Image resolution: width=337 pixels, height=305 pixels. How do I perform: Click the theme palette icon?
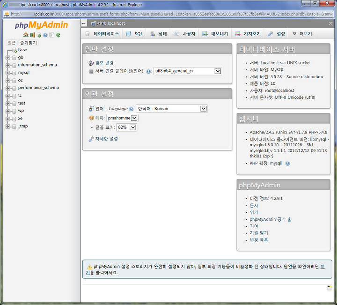tap(91, 118)
